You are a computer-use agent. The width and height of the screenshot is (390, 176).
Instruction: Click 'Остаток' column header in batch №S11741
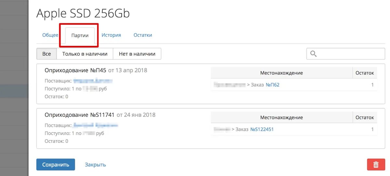[x=365, y=118]
